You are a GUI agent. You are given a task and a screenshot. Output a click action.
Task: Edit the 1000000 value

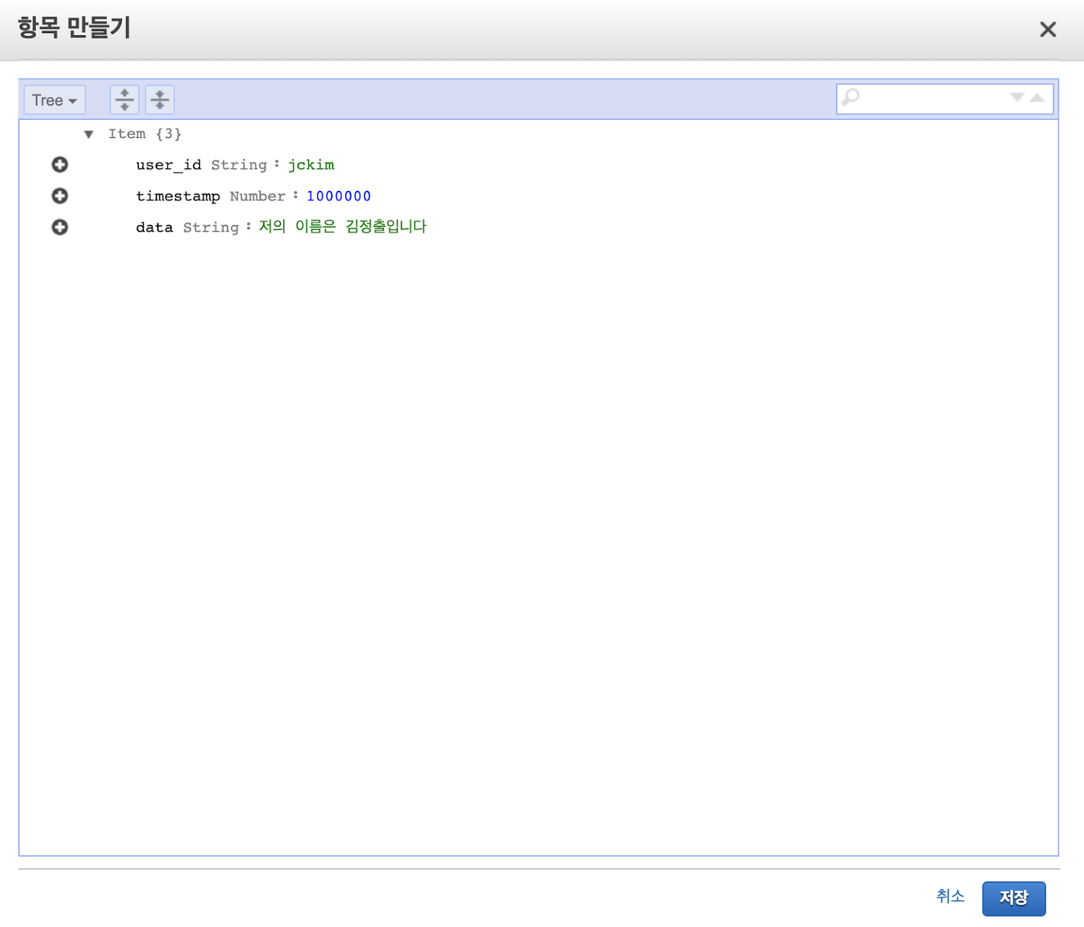[339, 196]
